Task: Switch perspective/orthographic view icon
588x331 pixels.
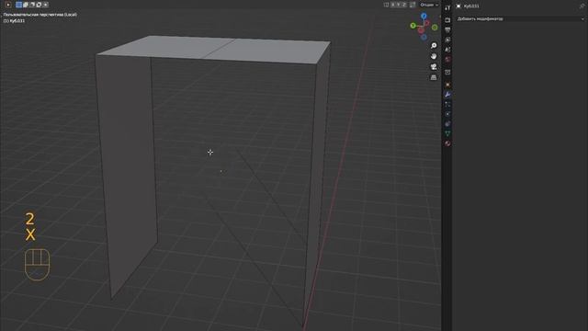Action: [x=434, y=77]
